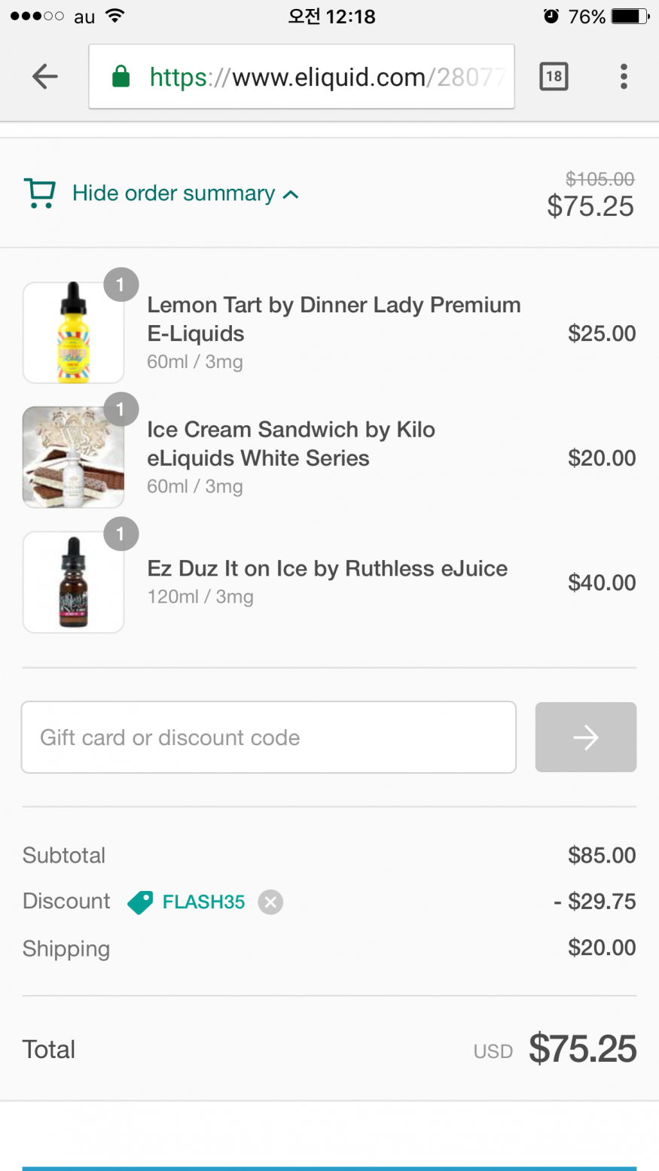
Task: Open the browser tab switcher showing 18
Action: click(x=554, y=76)
